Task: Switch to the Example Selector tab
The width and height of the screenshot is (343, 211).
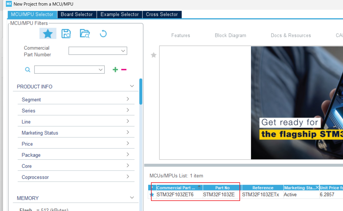Action: coord(120,14)
